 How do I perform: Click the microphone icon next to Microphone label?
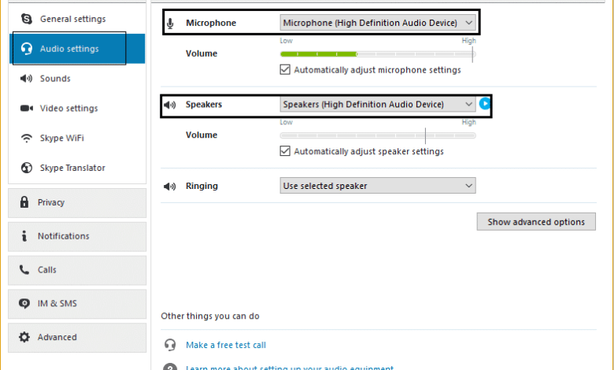[170, 24]
